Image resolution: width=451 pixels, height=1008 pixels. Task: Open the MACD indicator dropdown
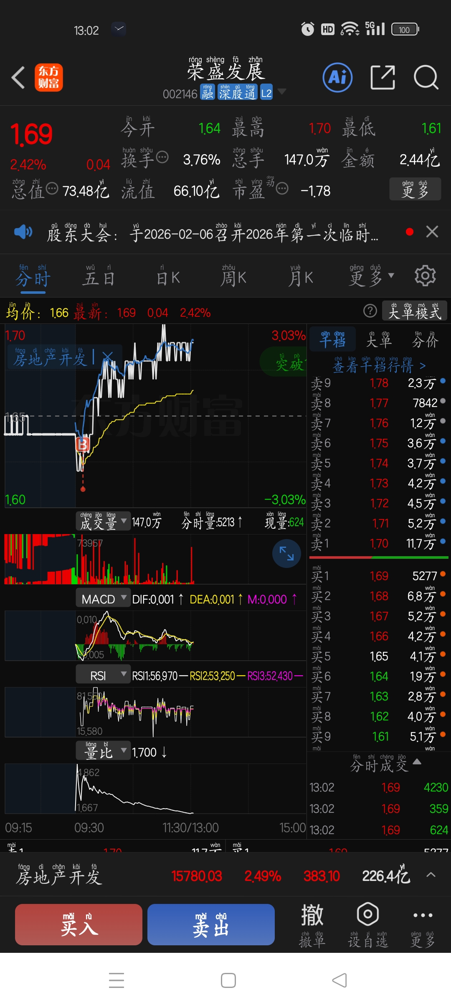click(103, 598)
